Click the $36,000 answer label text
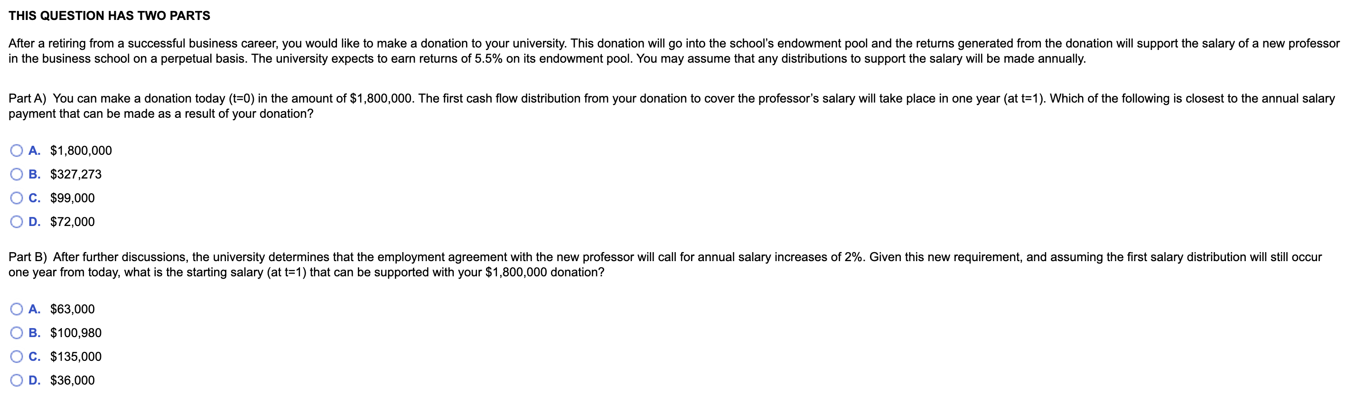 pyautogui.click(x=72, y=380)
